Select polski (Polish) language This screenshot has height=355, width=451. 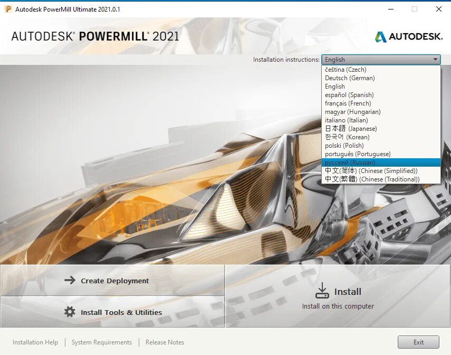(381, 146)
